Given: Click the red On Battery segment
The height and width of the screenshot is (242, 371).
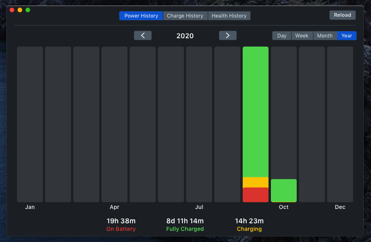Looking at the screenshot, I should pos(255,195).
